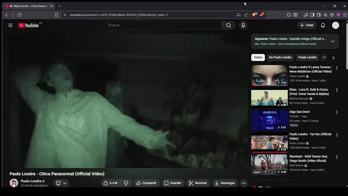Viewport: 348px width, 196px height.
Task: Bookmark this page icon
Action: point(57,15)
